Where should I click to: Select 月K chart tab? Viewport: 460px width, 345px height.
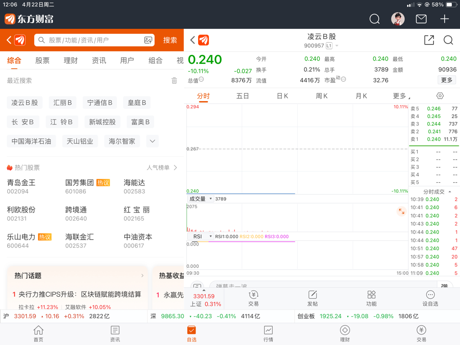click(361, 96)
